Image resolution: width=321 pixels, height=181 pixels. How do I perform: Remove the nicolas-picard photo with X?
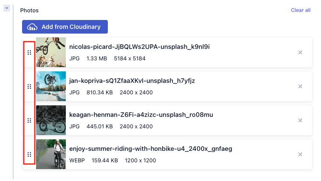300,52
